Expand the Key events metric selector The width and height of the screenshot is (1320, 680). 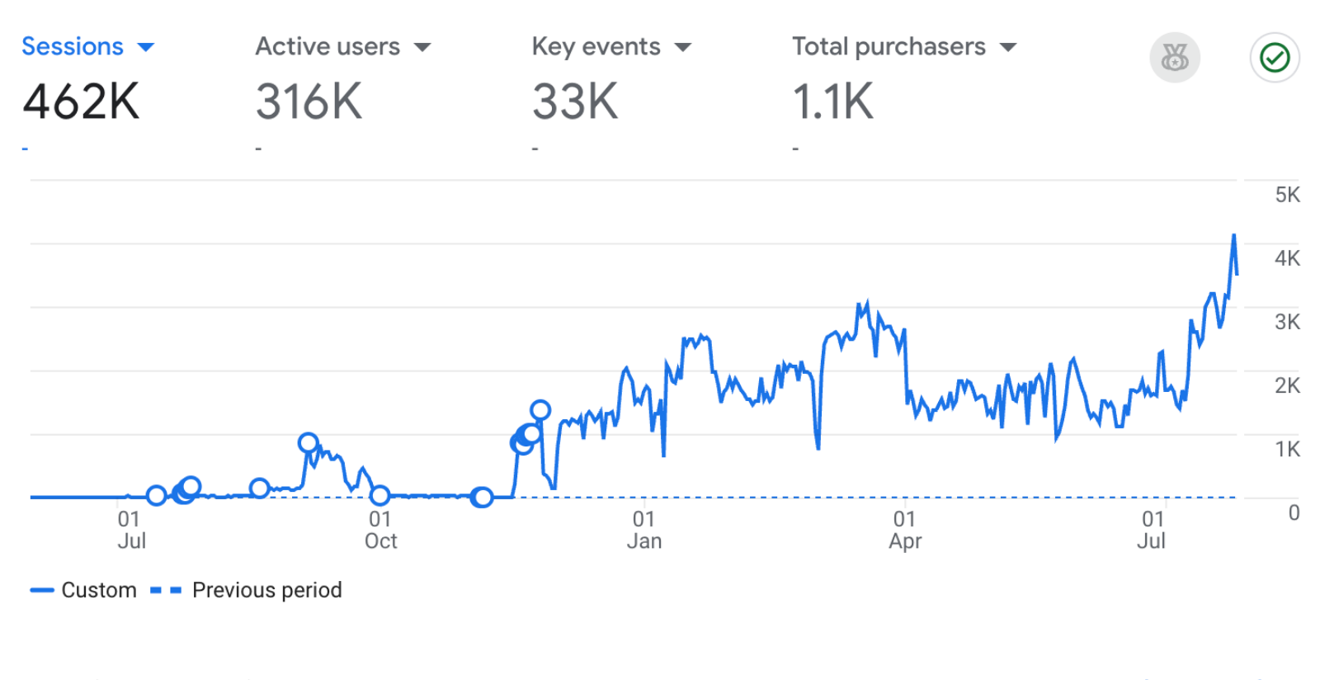pos(683,47)
